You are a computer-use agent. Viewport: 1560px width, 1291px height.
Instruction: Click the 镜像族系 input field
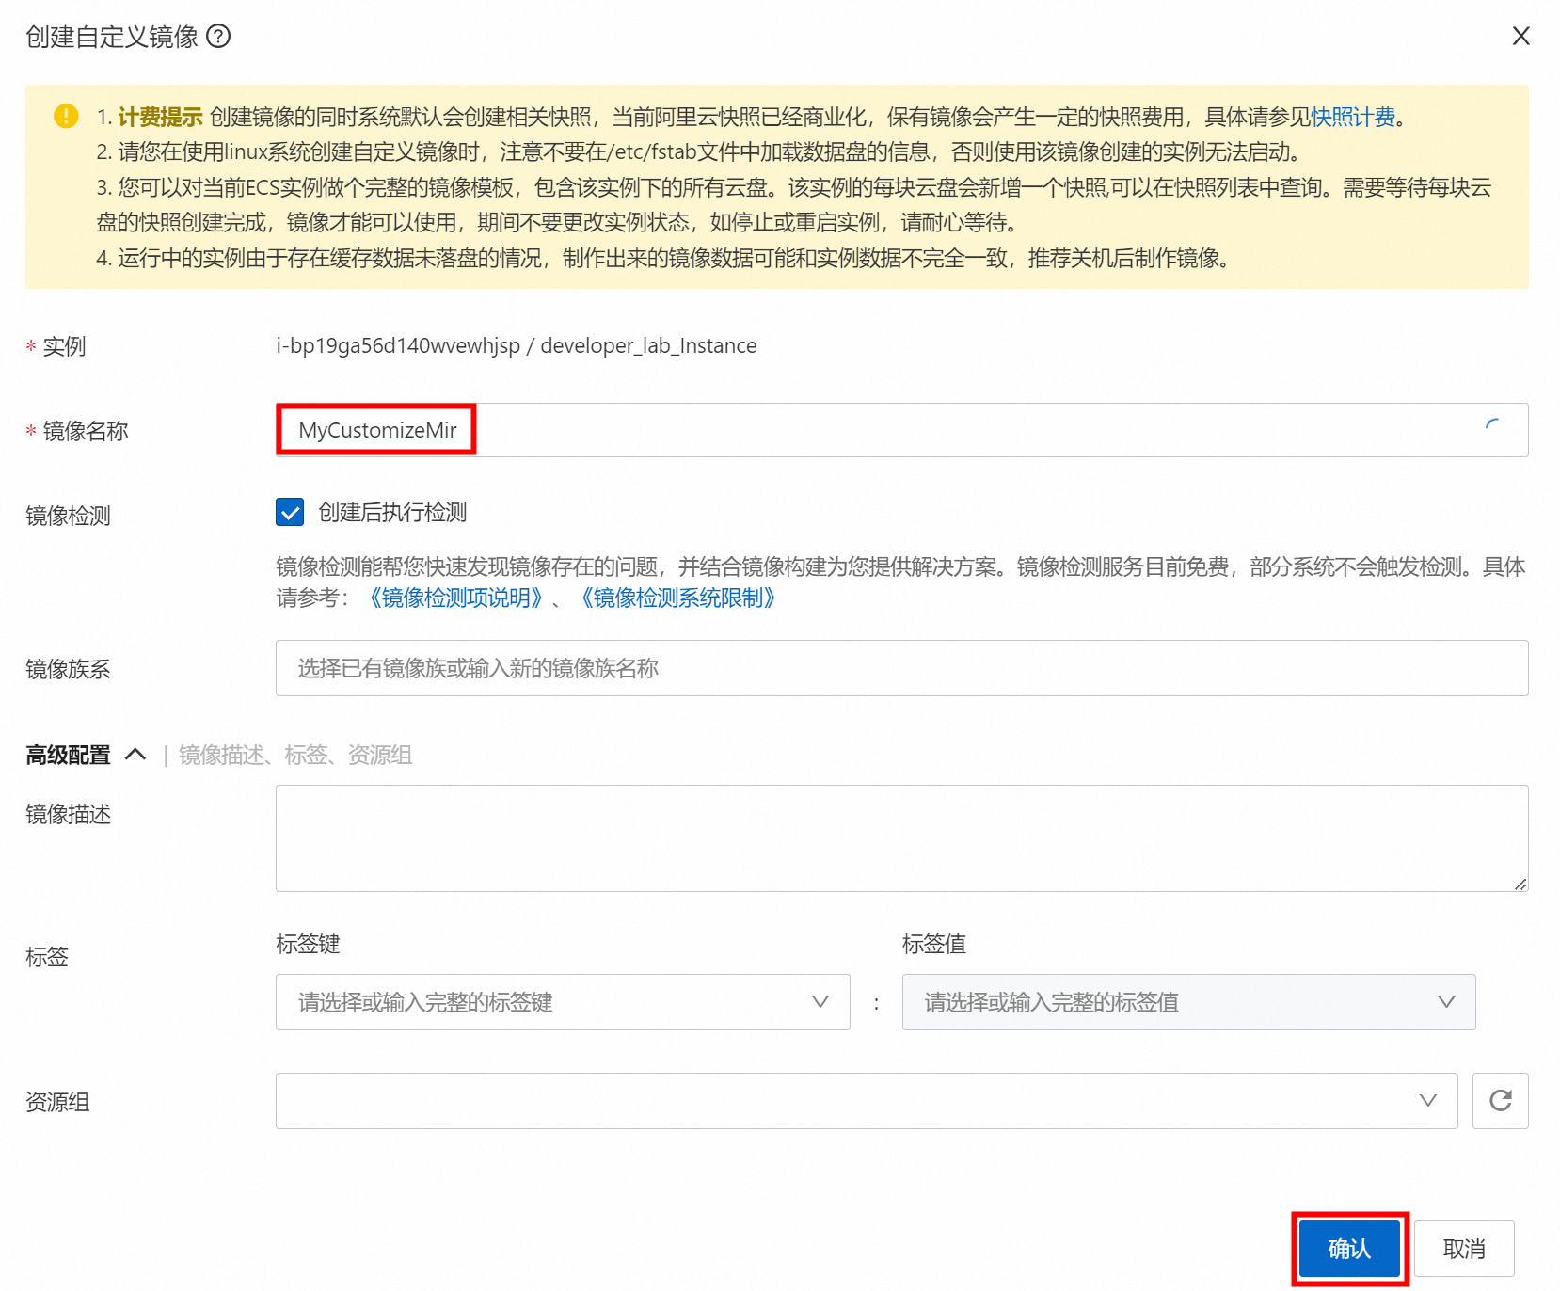coord(901,668)
